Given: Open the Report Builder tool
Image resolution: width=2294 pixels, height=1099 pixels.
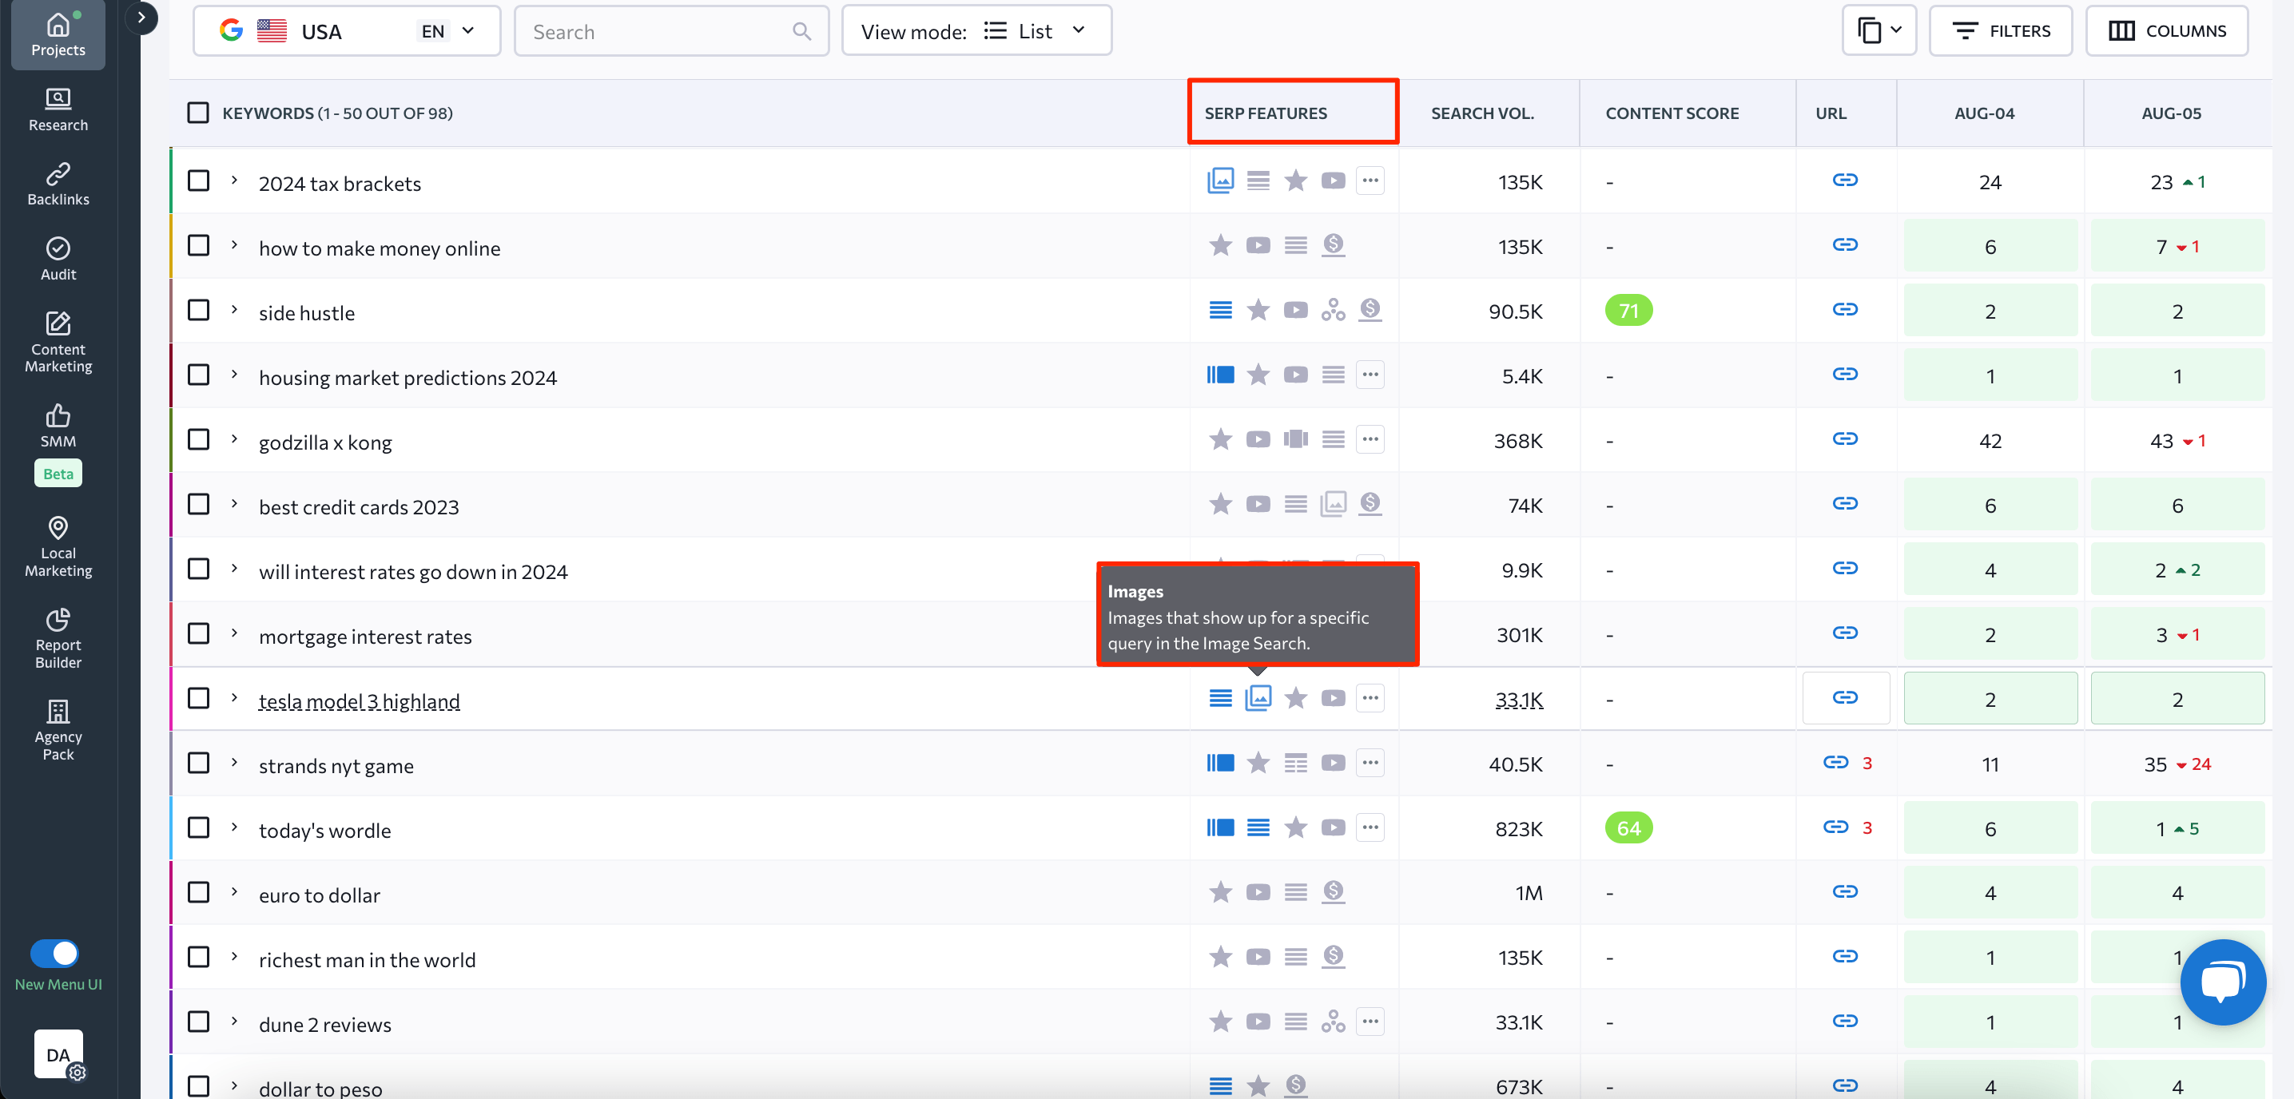Looking at the screenshot, I should click(x=57, y=637).
